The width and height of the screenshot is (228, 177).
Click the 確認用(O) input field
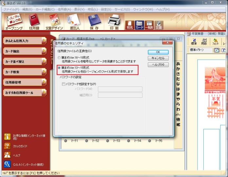[120, 95]
